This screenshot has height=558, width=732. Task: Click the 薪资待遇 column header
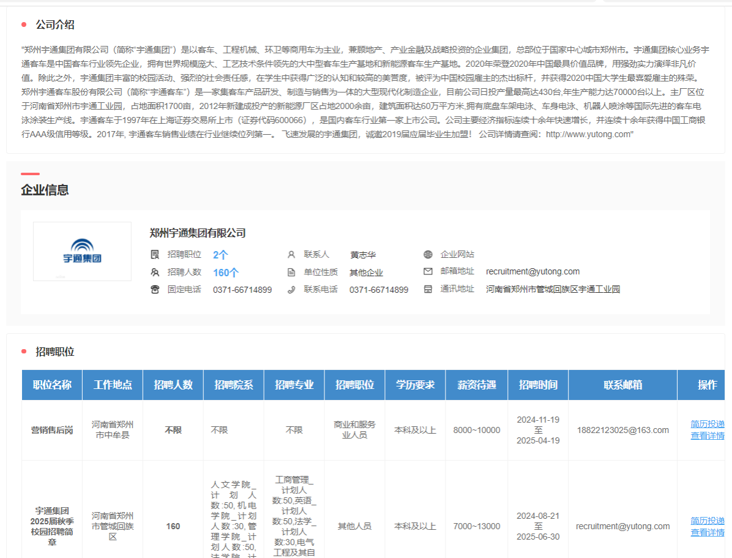pos(477,385)
